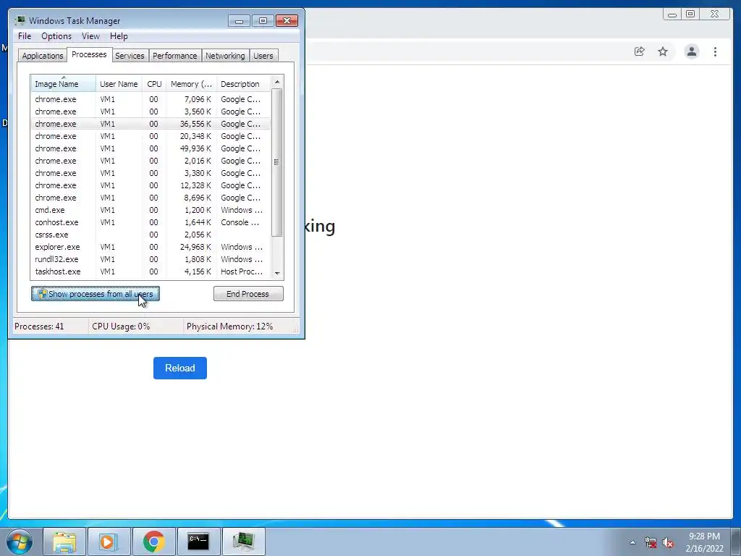Click Show processes from all users

[x=96, y=294]
